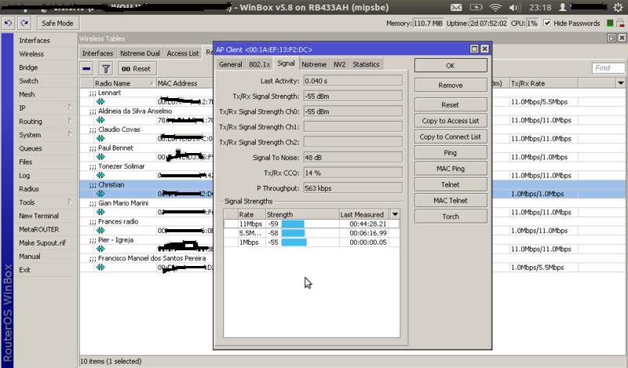This screenshot has height=368, width=628.
Task: Maximize the AP Client dialog
Action: tap(474, 49)
